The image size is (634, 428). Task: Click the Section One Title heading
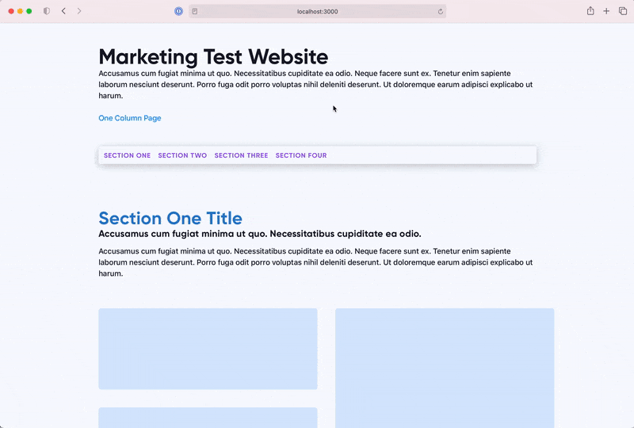tap(170, 218)
